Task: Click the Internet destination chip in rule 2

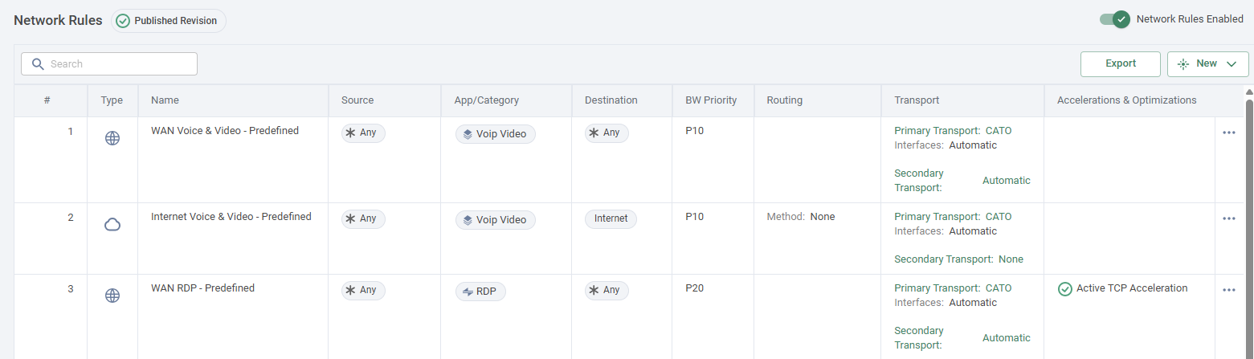Action: pyautogui.click(x=611, y=219)
